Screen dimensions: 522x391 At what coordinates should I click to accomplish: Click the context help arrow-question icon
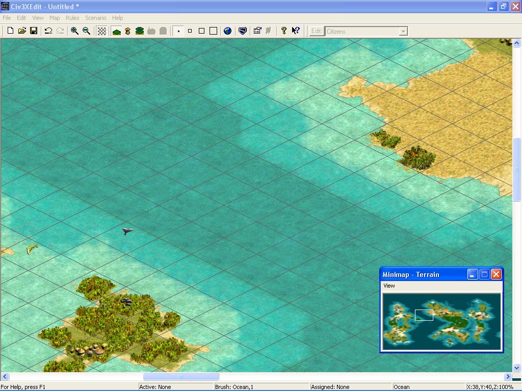point(296,31)
